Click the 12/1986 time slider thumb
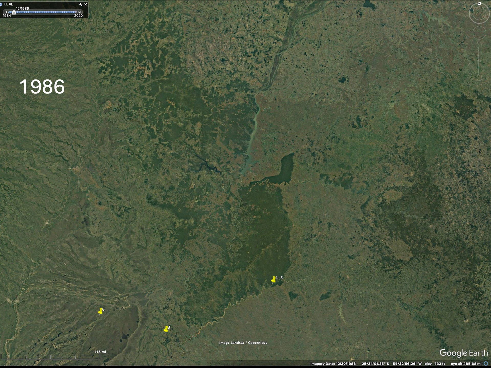The image size is (491, 368). [x=14, y=12]
